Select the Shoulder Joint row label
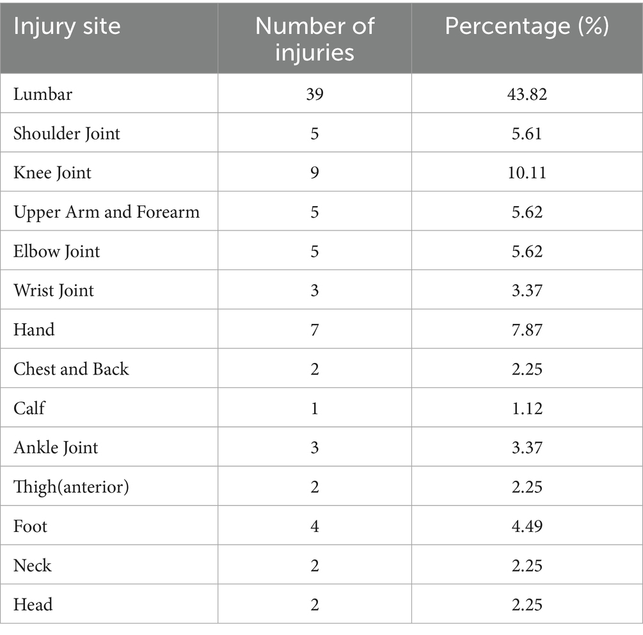The image size is (643, 635). 67,133
